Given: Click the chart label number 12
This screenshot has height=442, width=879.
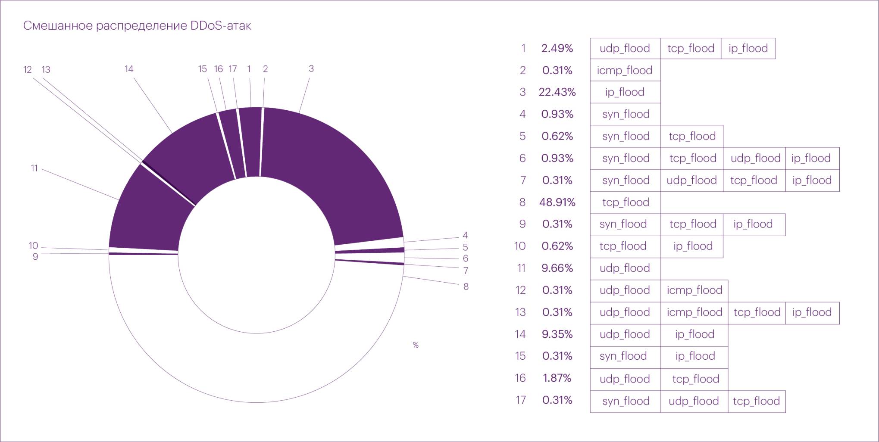Looking at the screenshot, I should pyautogui.click(x=28, y=70).
